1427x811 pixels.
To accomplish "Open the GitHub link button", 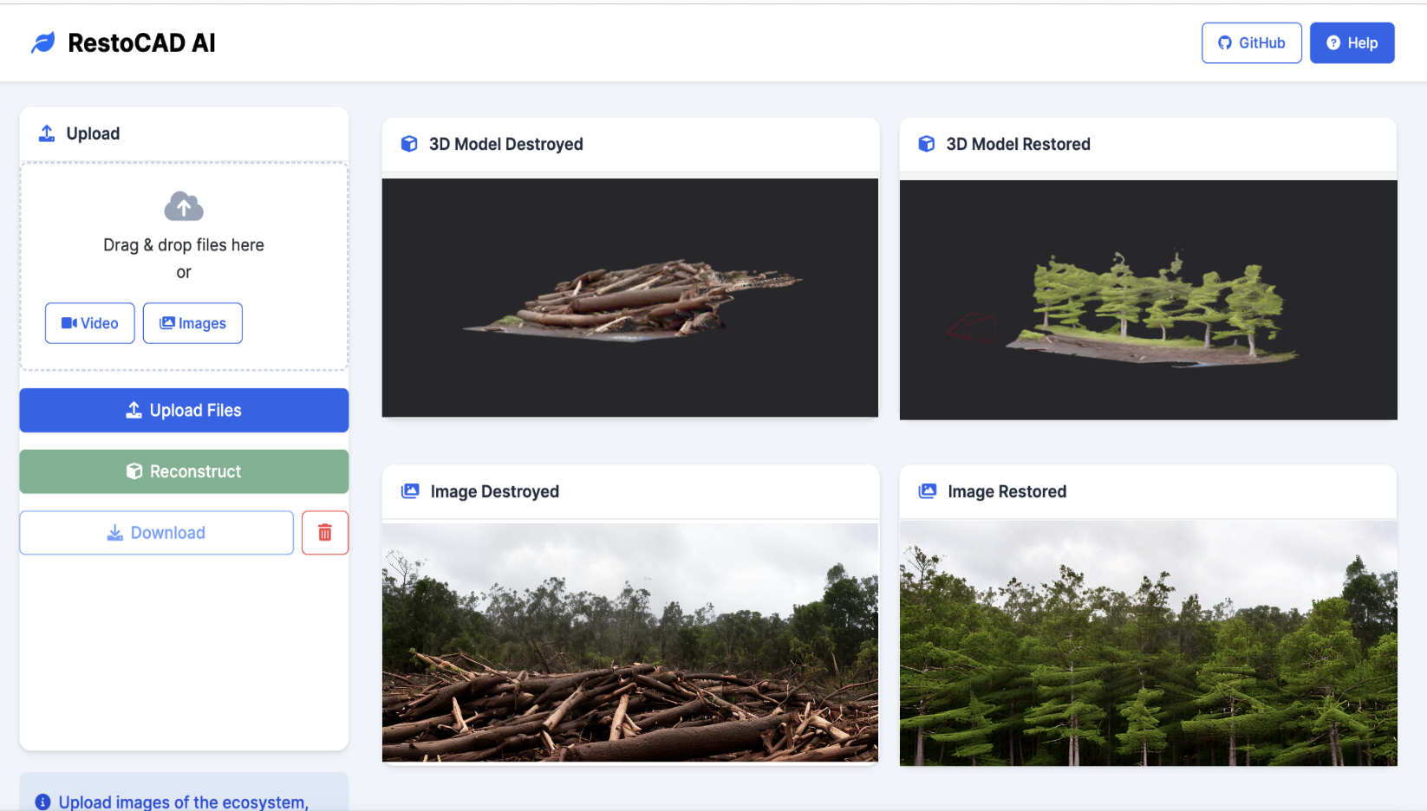I will [1251, 42].
